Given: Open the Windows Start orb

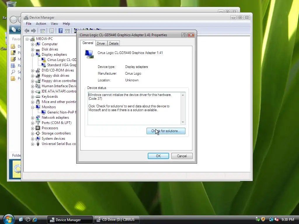Looking at the screenshot, I should tap(8, 219).
